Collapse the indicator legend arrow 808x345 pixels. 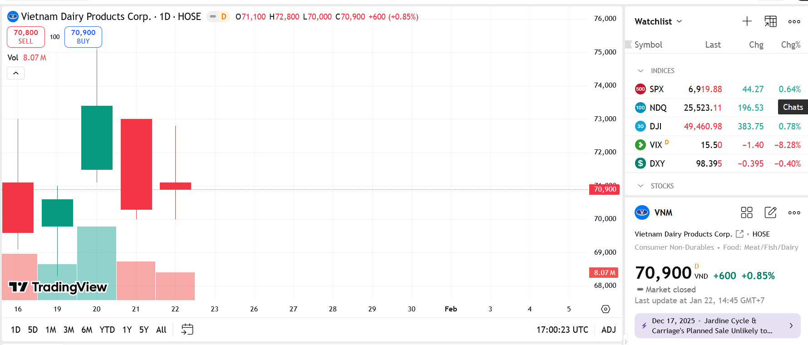[x=15, y=73]
